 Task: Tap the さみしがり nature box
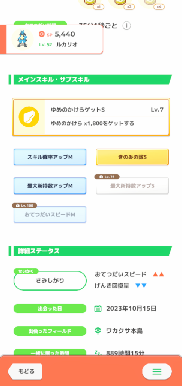50,280
